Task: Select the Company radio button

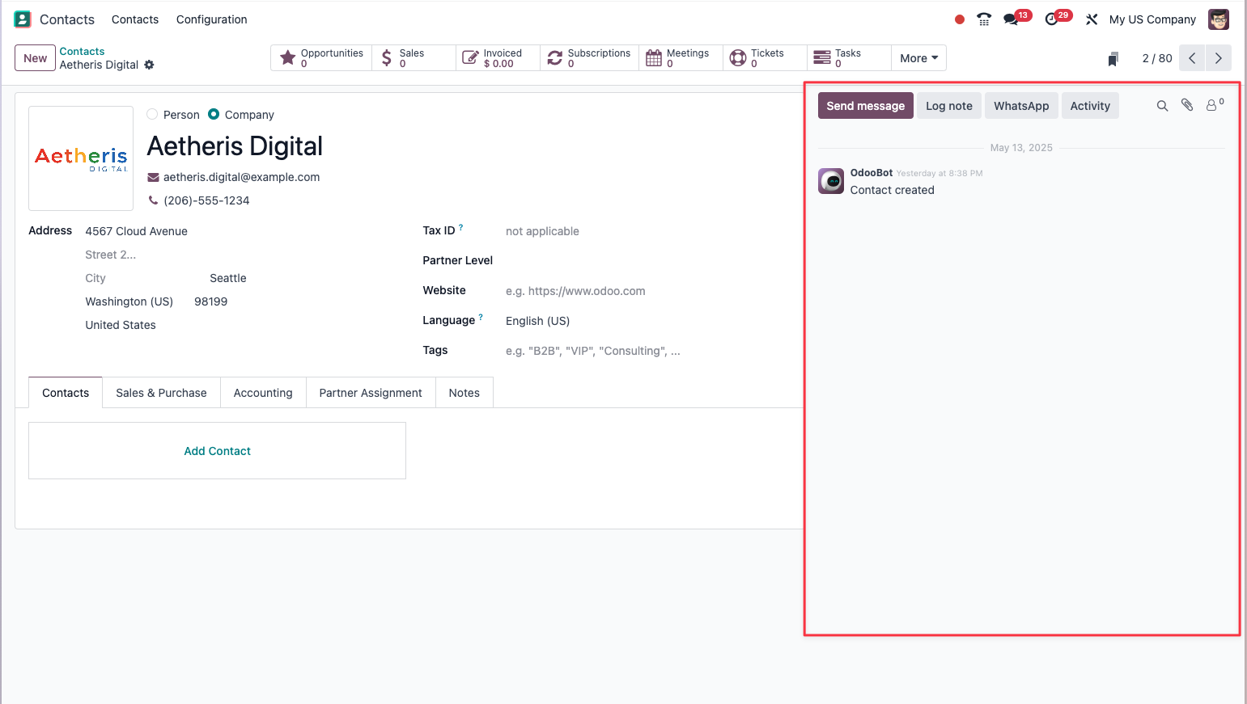Action: [x=214, y=115]
